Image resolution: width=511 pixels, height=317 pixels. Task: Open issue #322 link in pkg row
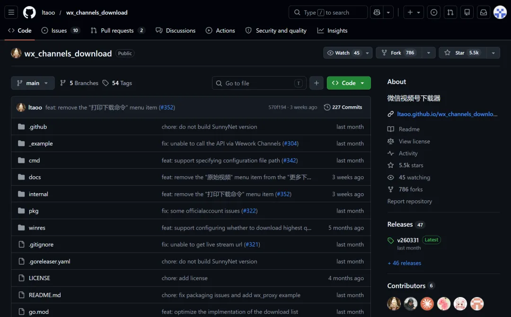(250, 211)
